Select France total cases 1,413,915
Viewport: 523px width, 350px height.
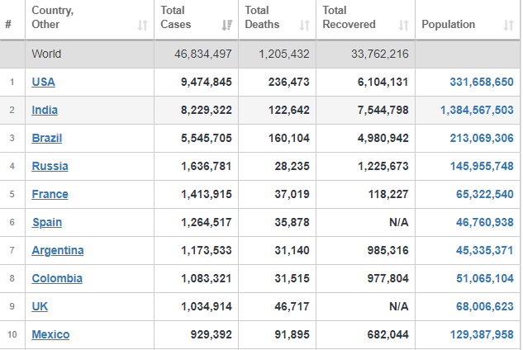[206, 194]
